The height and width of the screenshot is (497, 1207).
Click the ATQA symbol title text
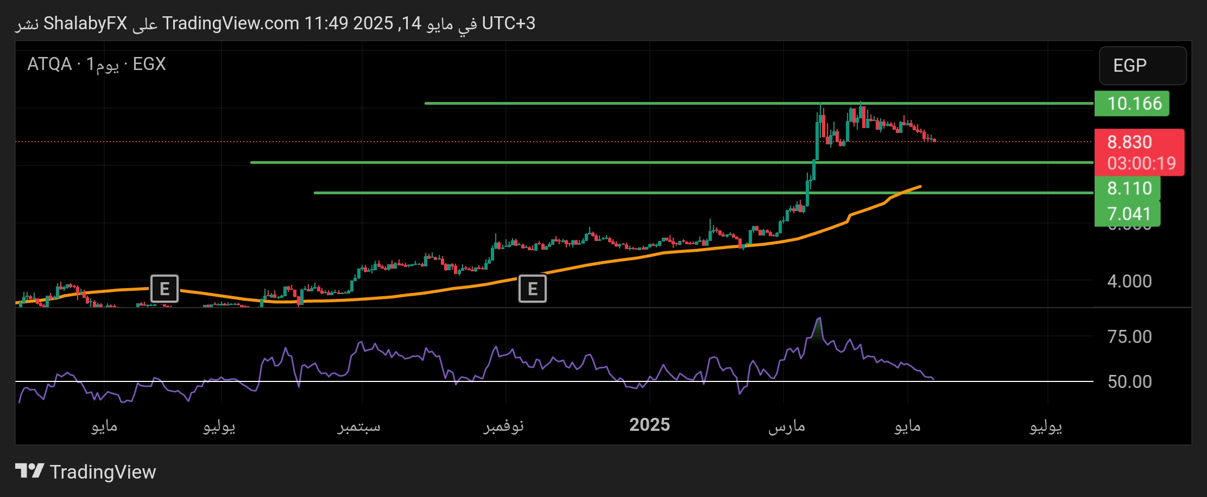point(49,64)
